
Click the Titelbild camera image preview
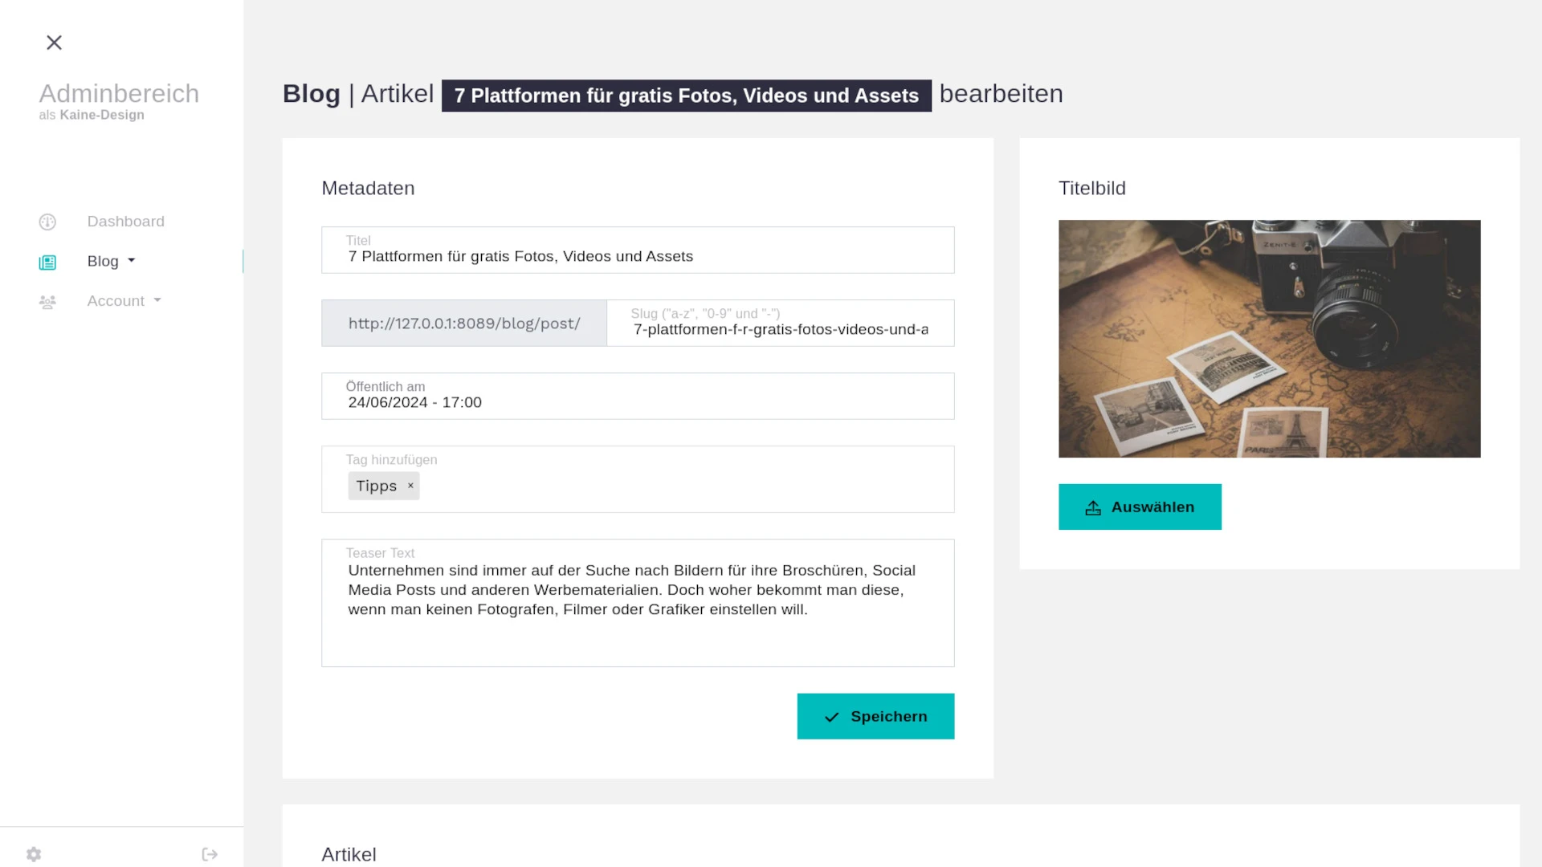(1269, 338)
